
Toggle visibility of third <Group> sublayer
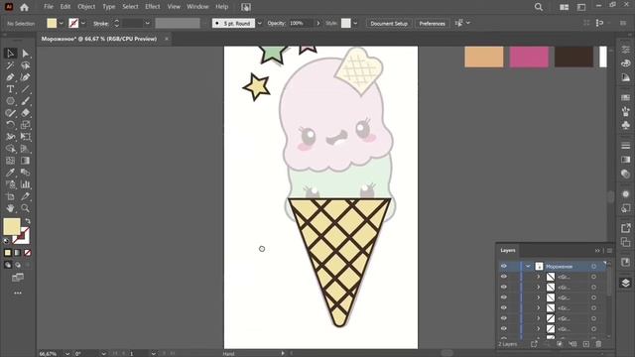point(504,297)
